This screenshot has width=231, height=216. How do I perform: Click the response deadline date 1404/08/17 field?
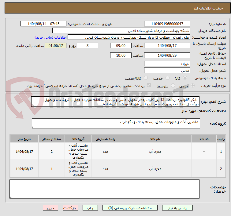(167, 45)
